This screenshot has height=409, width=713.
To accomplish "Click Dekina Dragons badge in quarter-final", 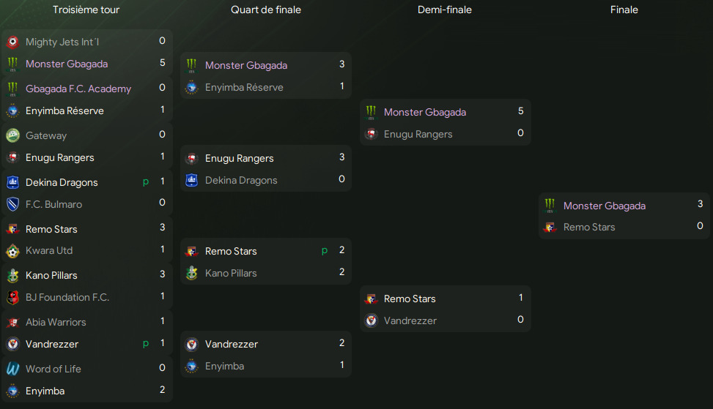I will (192, 180).
